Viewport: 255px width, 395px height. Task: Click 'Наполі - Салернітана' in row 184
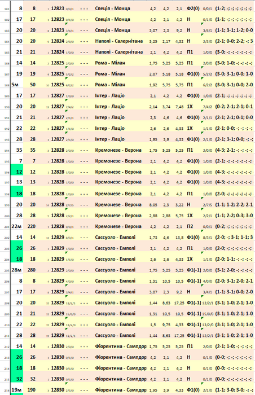click(x=119, y=41)
